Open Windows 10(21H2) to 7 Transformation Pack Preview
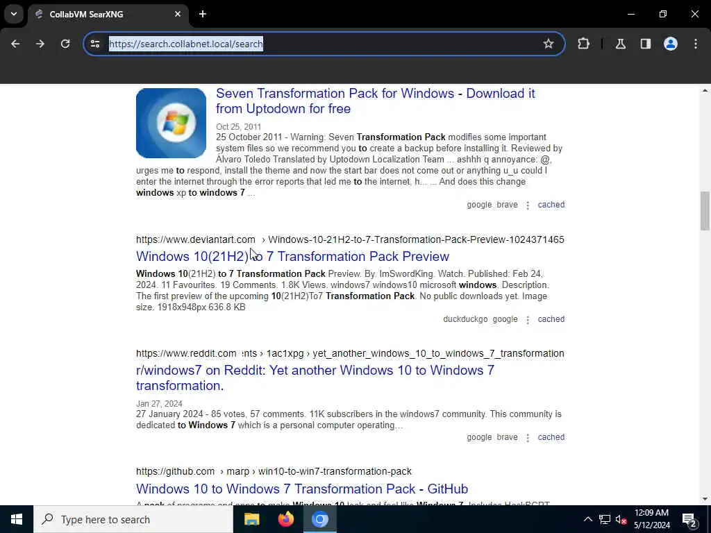Screen dimensions: 711x533 coord(292,257)
